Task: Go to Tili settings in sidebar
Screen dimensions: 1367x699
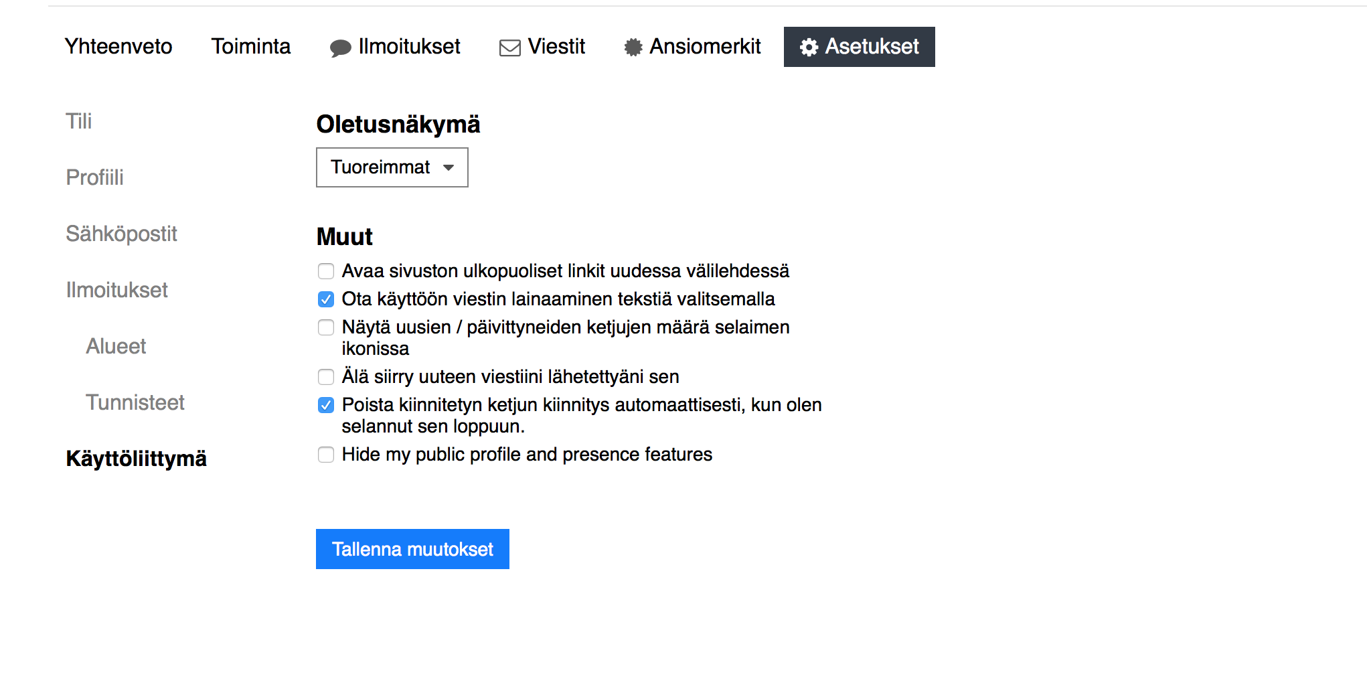Action: [x=78, y=121]
